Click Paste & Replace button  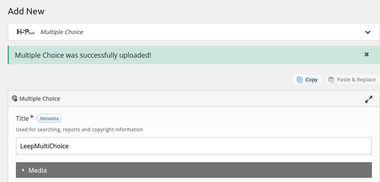(x=352, y=79)
